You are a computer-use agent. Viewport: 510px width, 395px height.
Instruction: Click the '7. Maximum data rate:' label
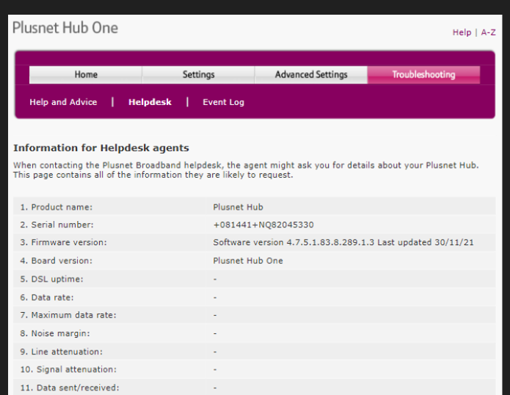(68, 315)
